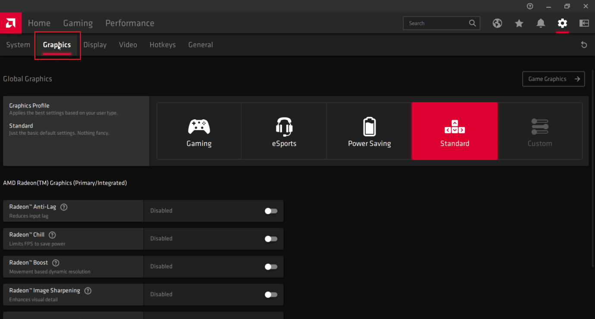The height and width of the screenshot is (319, 595).
Task: Click the help question mark in title bar
Action: pyautogui.click(x=530, y=6)
